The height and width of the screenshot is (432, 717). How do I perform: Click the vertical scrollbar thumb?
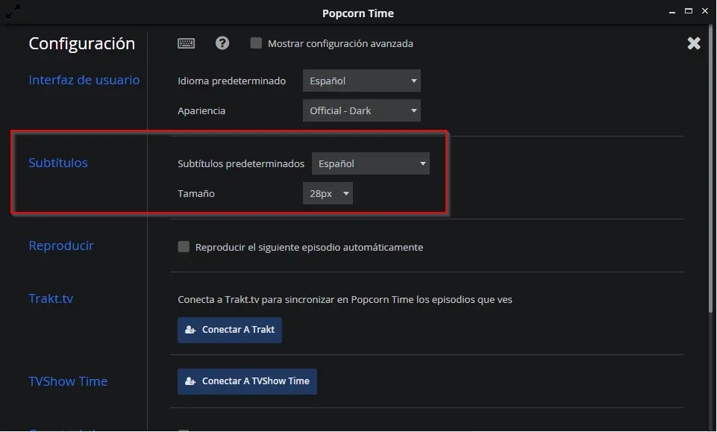(710, 169)
